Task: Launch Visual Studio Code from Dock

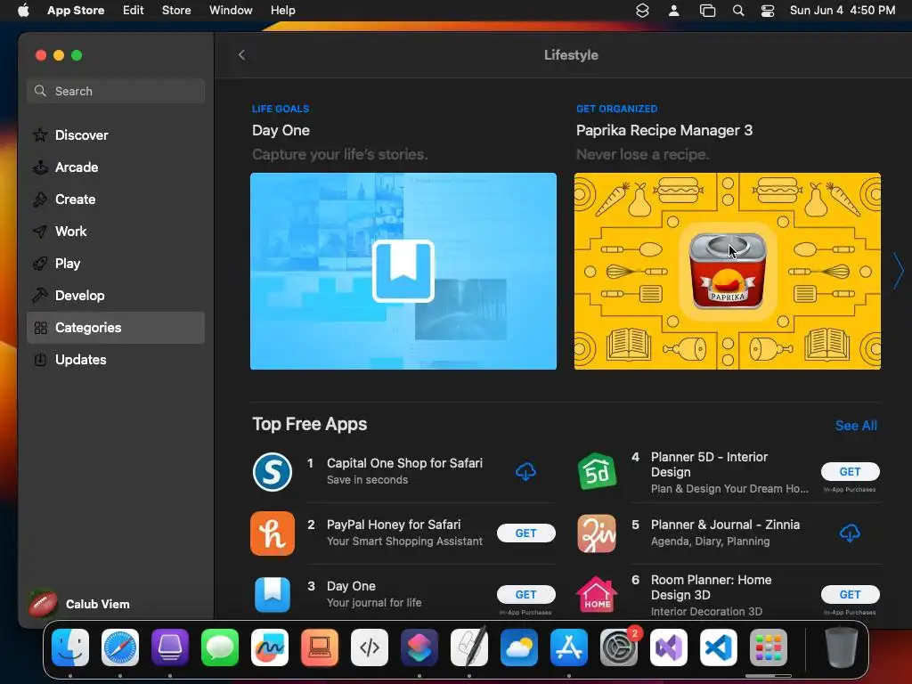Action: point(719,647)
